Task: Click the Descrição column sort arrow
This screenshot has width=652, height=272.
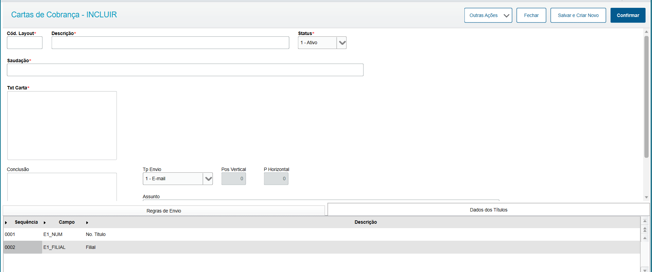Action: (x=87, y=223)
